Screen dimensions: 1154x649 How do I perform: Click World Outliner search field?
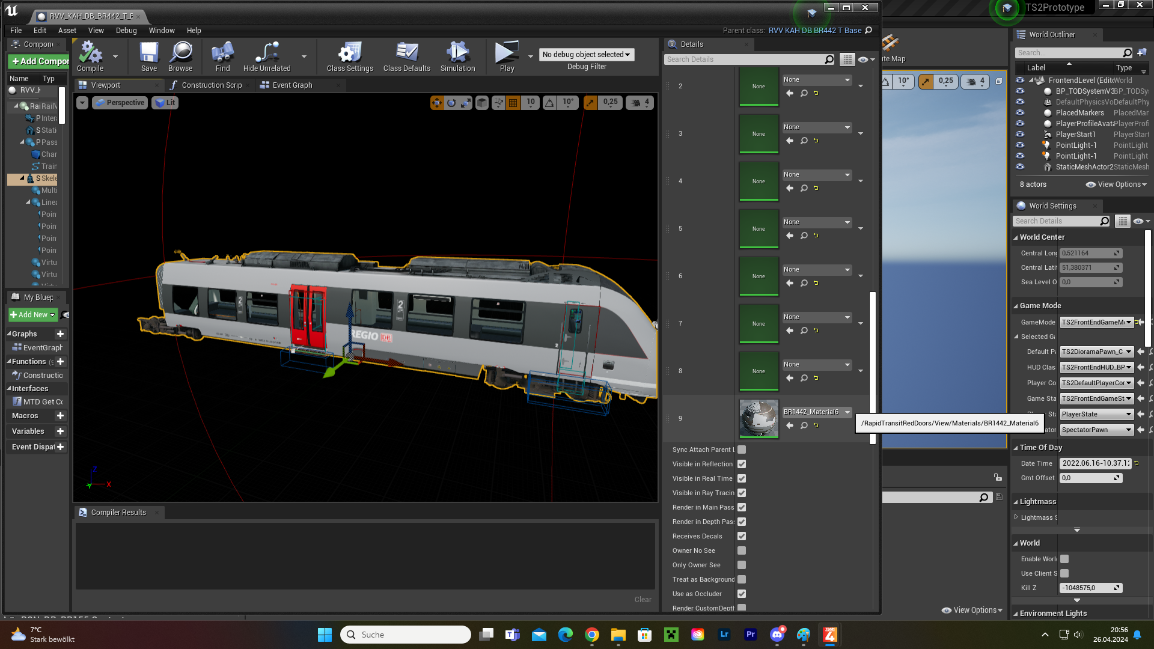point(1069,53)
